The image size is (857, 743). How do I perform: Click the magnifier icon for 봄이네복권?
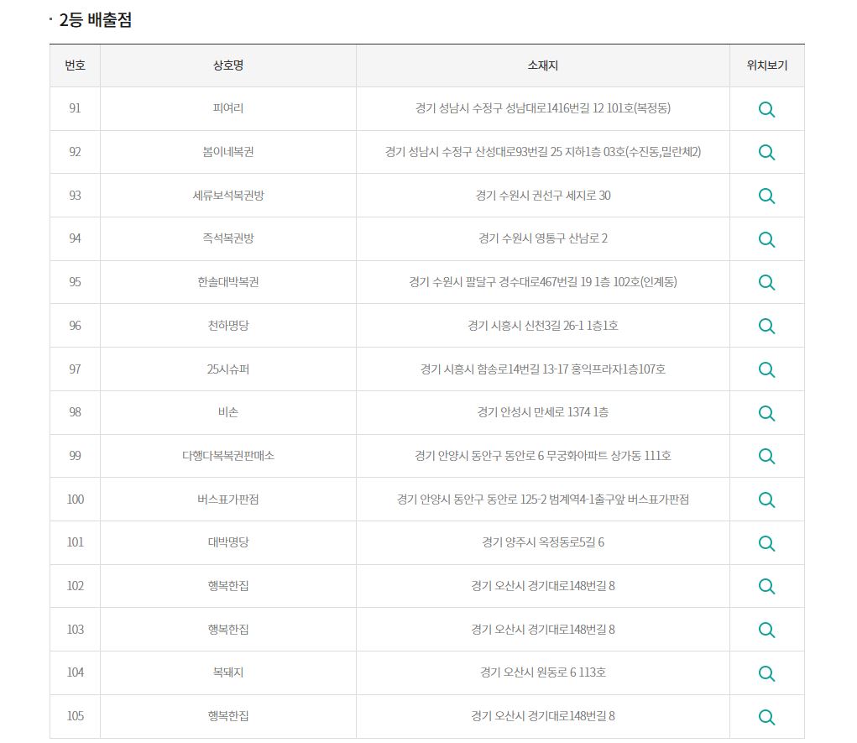pos(766,153)
